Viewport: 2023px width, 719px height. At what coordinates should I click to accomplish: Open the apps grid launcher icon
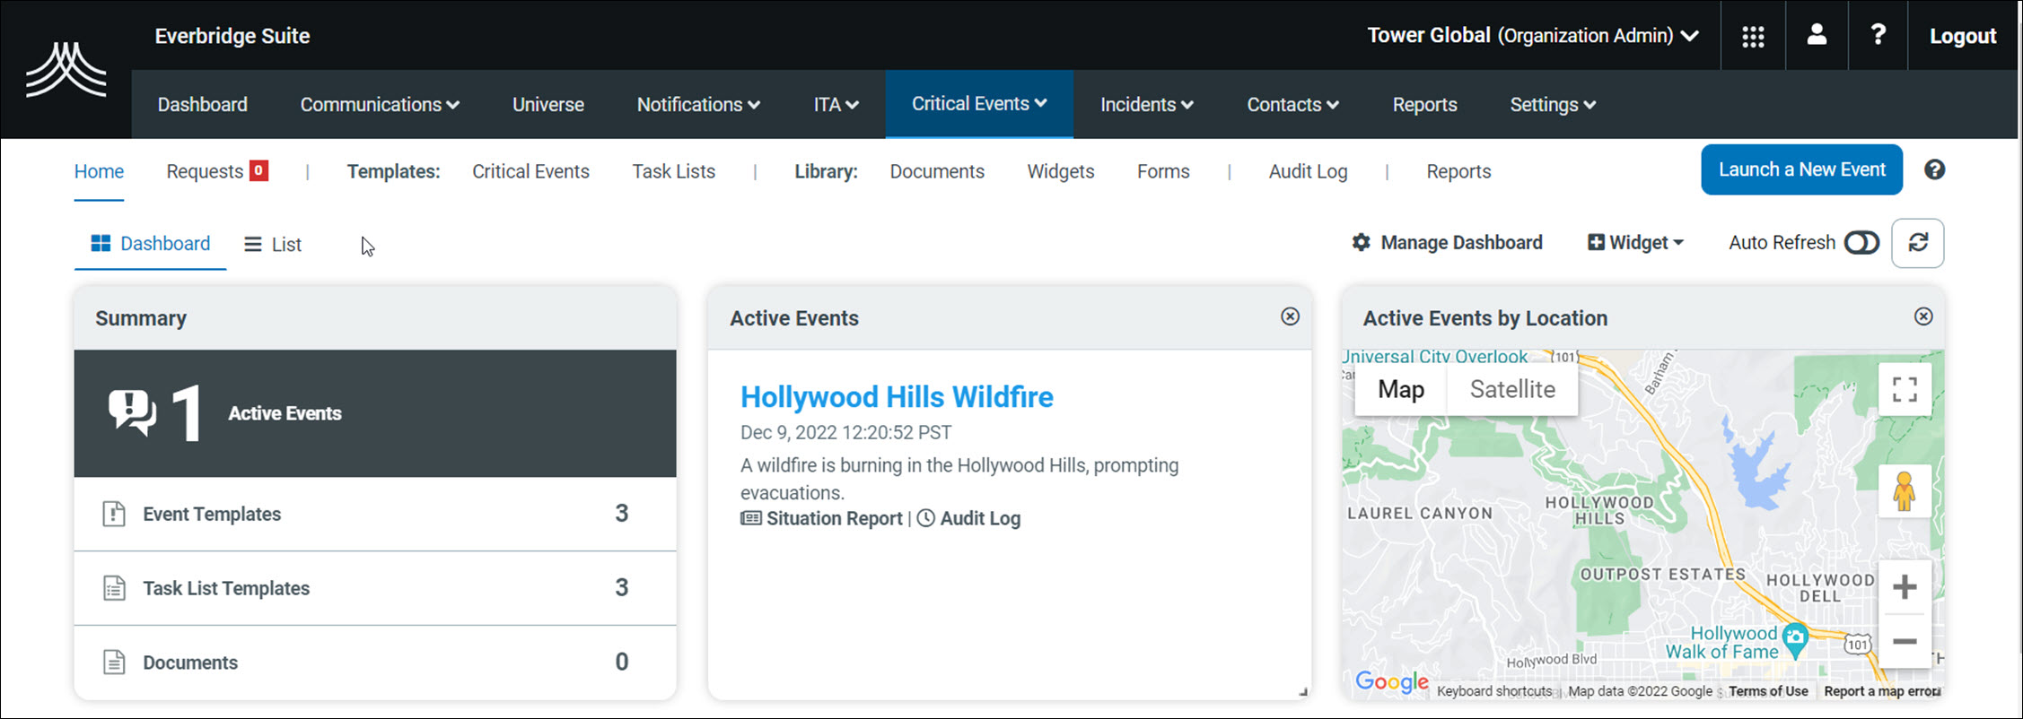click(x=1753, y=36)
